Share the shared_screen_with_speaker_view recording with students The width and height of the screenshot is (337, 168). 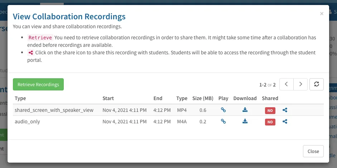[285, 110]
